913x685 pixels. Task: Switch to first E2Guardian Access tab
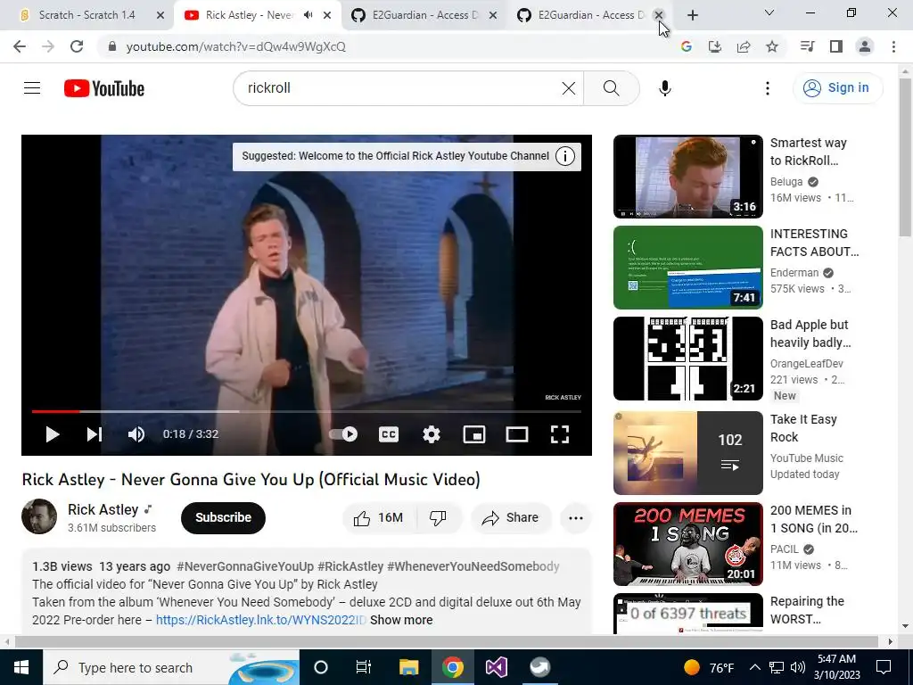tap(424, 15)
